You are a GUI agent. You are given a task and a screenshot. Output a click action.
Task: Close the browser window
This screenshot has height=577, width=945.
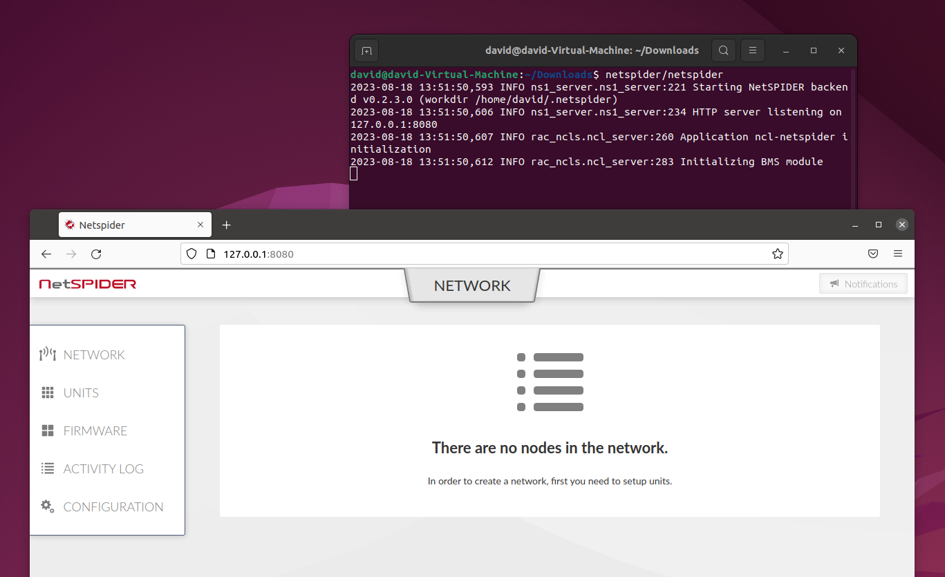[901, 225]
